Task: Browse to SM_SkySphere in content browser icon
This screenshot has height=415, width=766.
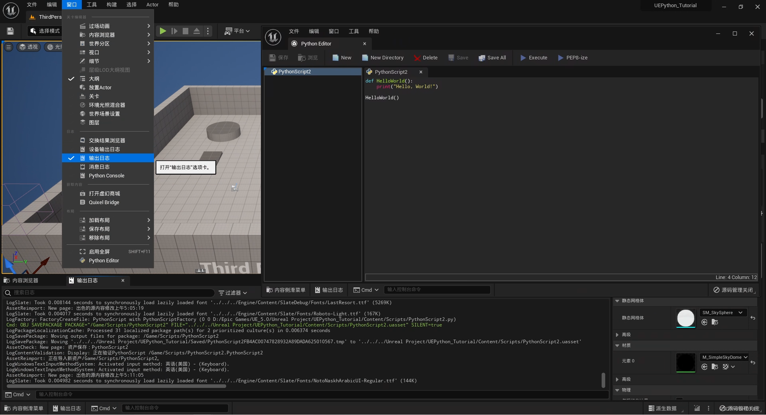Action: (x=715, y=323)
